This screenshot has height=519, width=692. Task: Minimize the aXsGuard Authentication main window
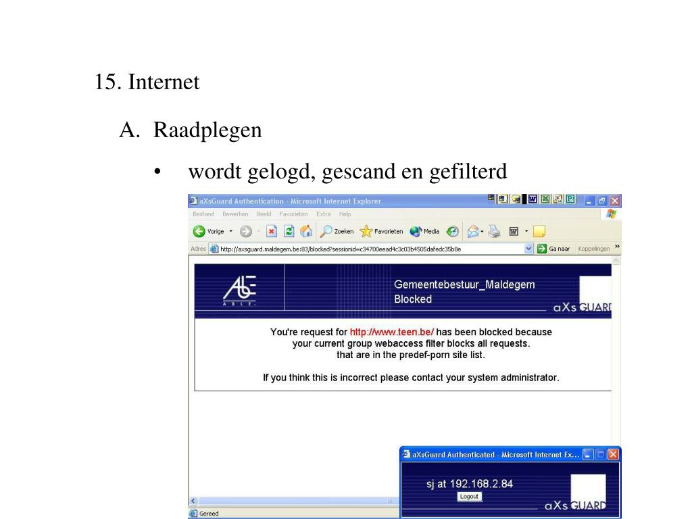tap(589, 201)
